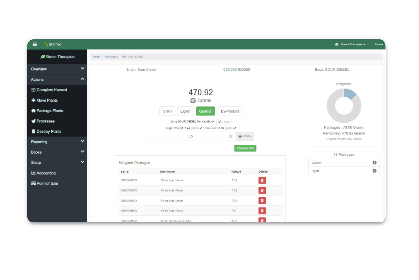Image resolution: width=419 pixels, height=280 pixels.
Task: Select the By-Product package option
Action: [x=230, y=111]
